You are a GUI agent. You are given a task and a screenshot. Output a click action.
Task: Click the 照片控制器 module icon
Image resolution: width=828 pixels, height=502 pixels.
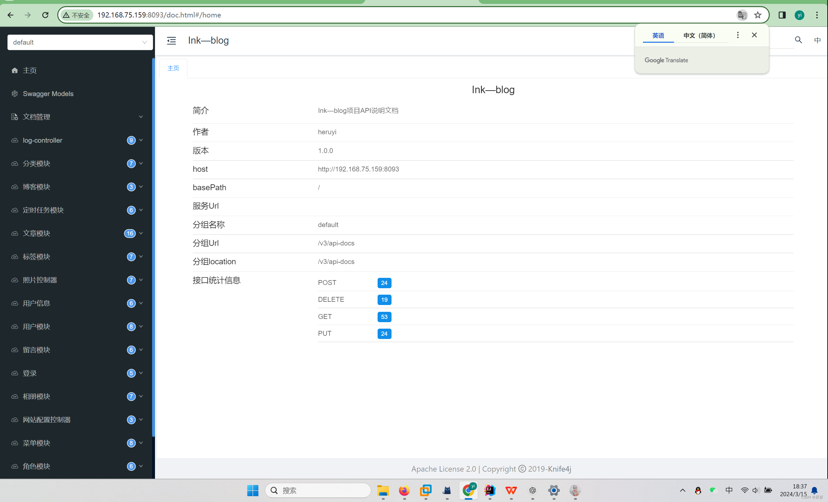(x=14, y=280)
